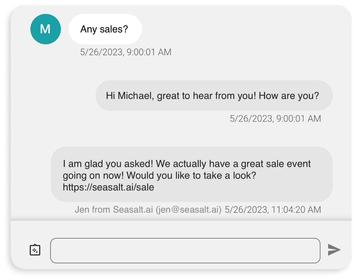This screenshot has width=357, height=280.
Task: Click the teal M avatar icon
Action: pos(46,29)
